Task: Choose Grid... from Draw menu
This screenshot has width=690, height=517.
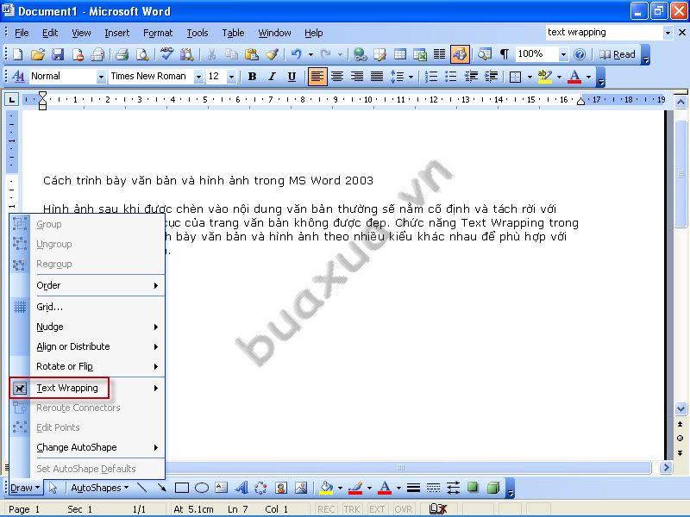Action: pos(97,307)
